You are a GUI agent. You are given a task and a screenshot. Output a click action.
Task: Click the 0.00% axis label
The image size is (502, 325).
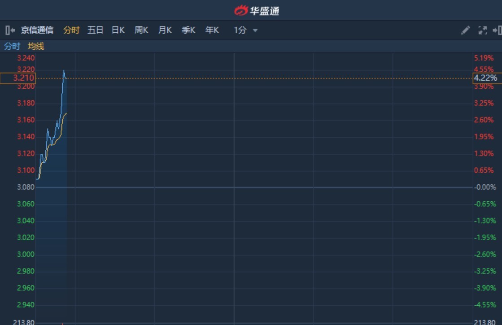pos(485,187)
